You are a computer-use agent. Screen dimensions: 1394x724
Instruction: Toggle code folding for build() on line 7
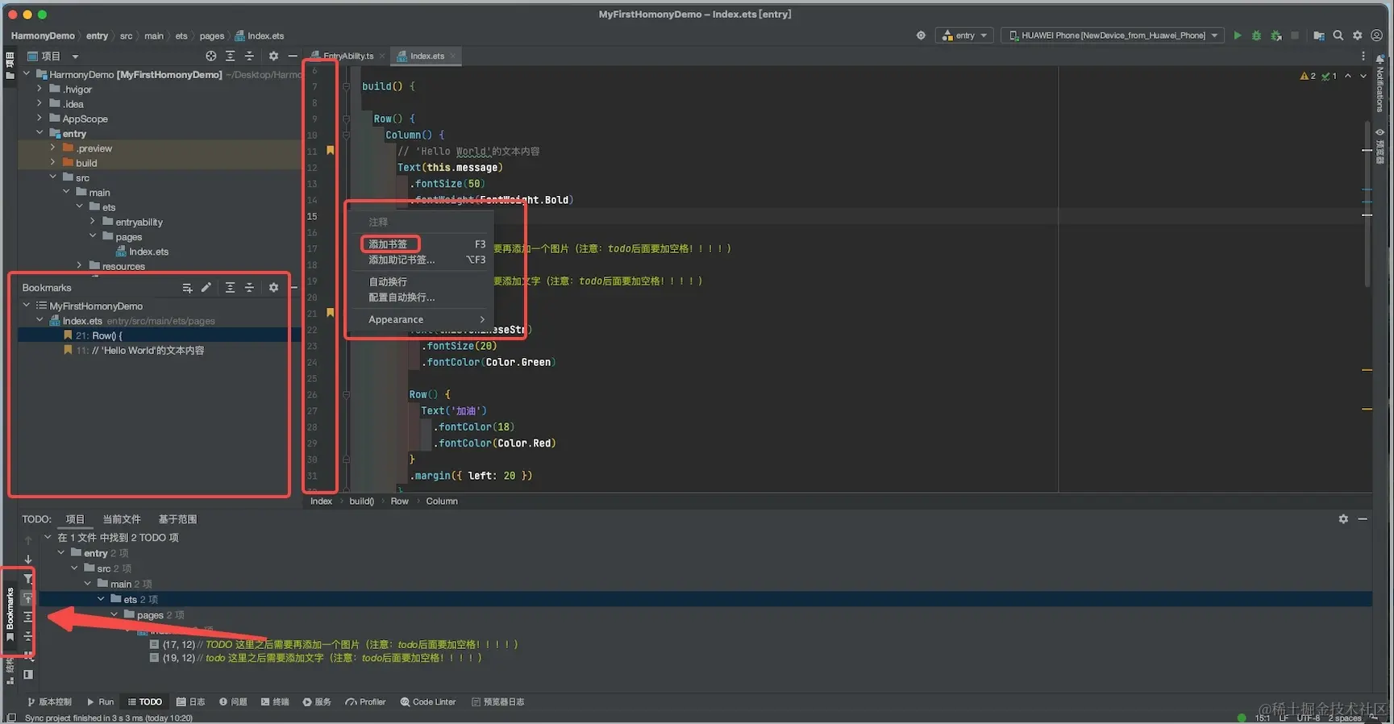(346, 86)
